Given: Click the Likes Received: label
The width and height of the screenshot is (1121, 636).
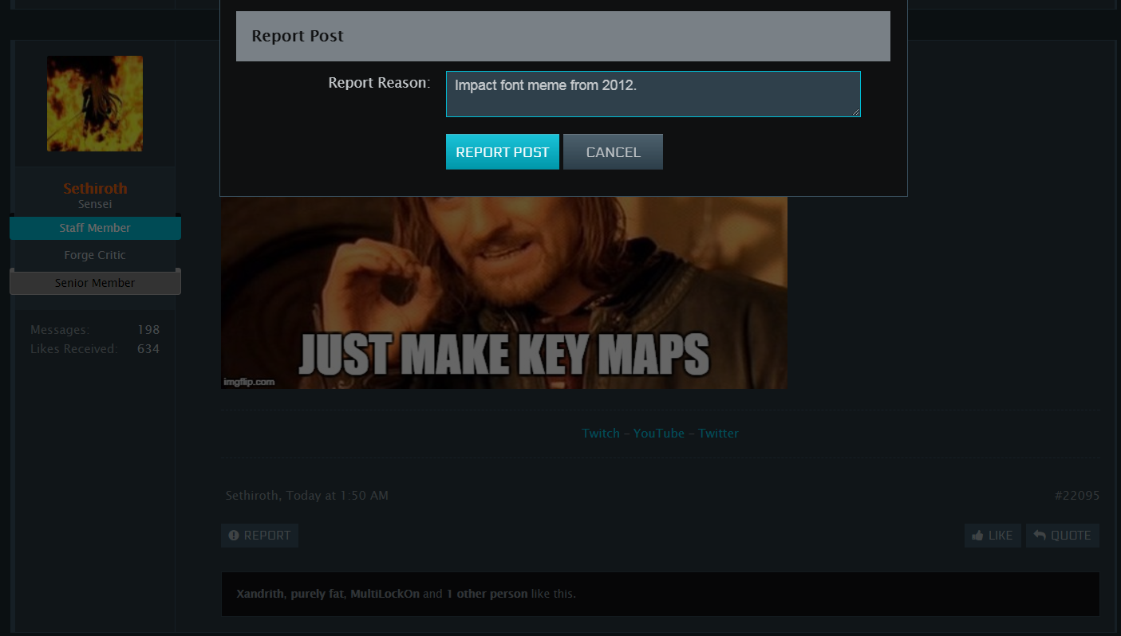Looking at the screenshot, I should pyautogui.click(x=73, y=349).
